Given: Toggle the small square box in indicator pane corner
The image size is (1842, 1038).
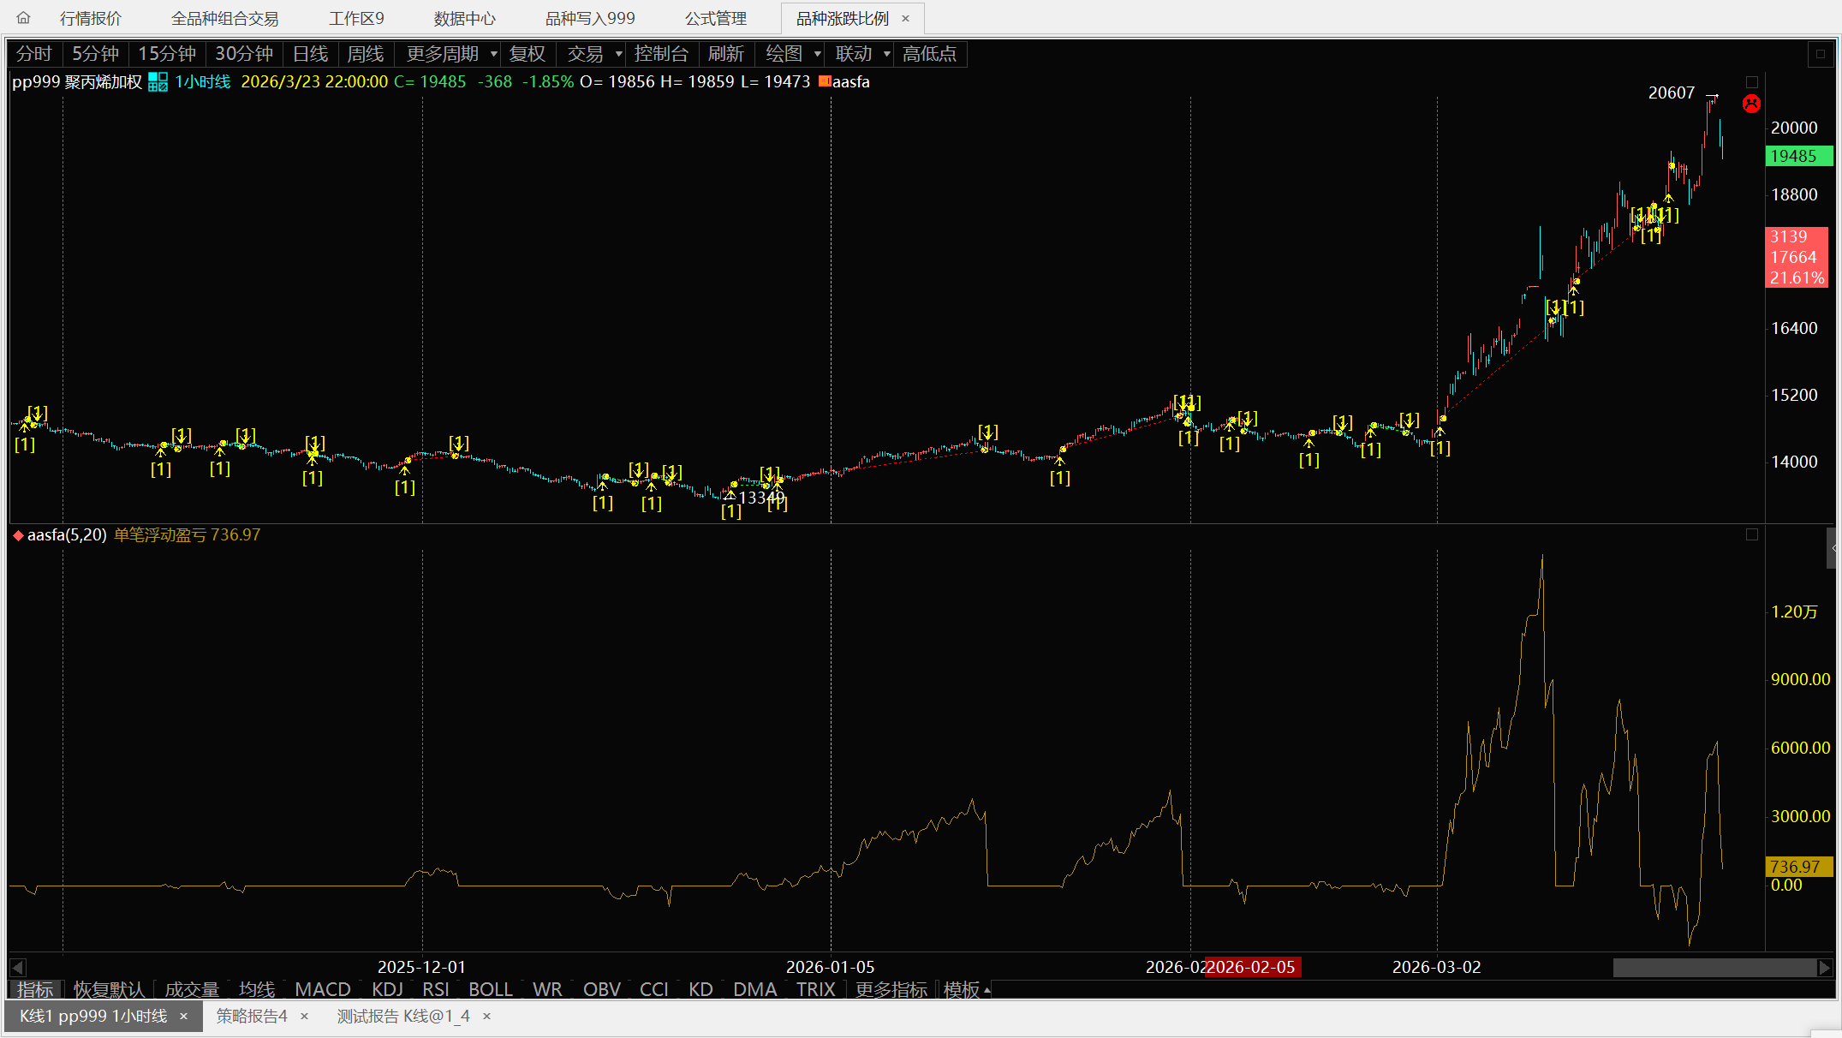Looking at the screenshot, I should (1752, 534).
